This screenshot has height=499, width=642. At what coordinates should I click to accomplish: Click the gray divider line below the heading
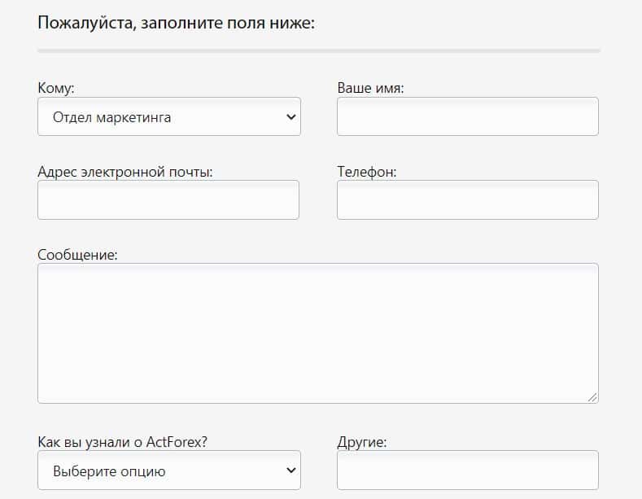318,50
